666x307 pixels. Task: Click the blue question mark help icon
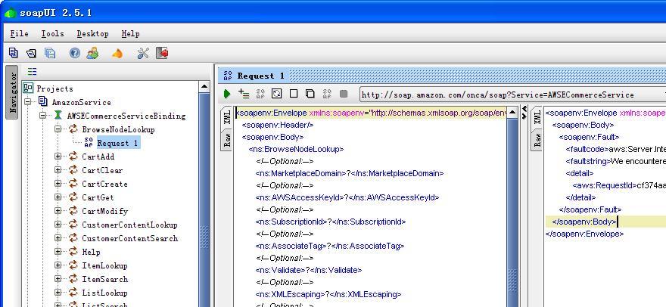tap(74, 53)
